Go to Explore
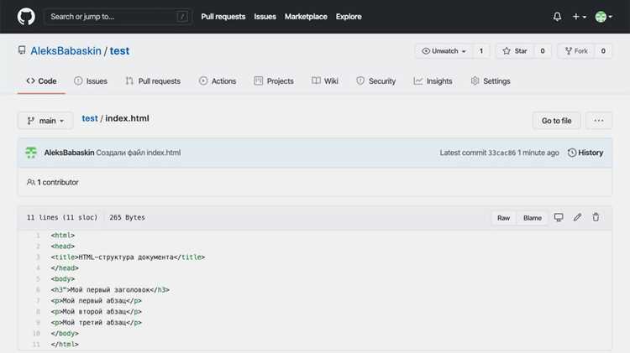Screen dimensions: 630x353 (x=349, y=17)
